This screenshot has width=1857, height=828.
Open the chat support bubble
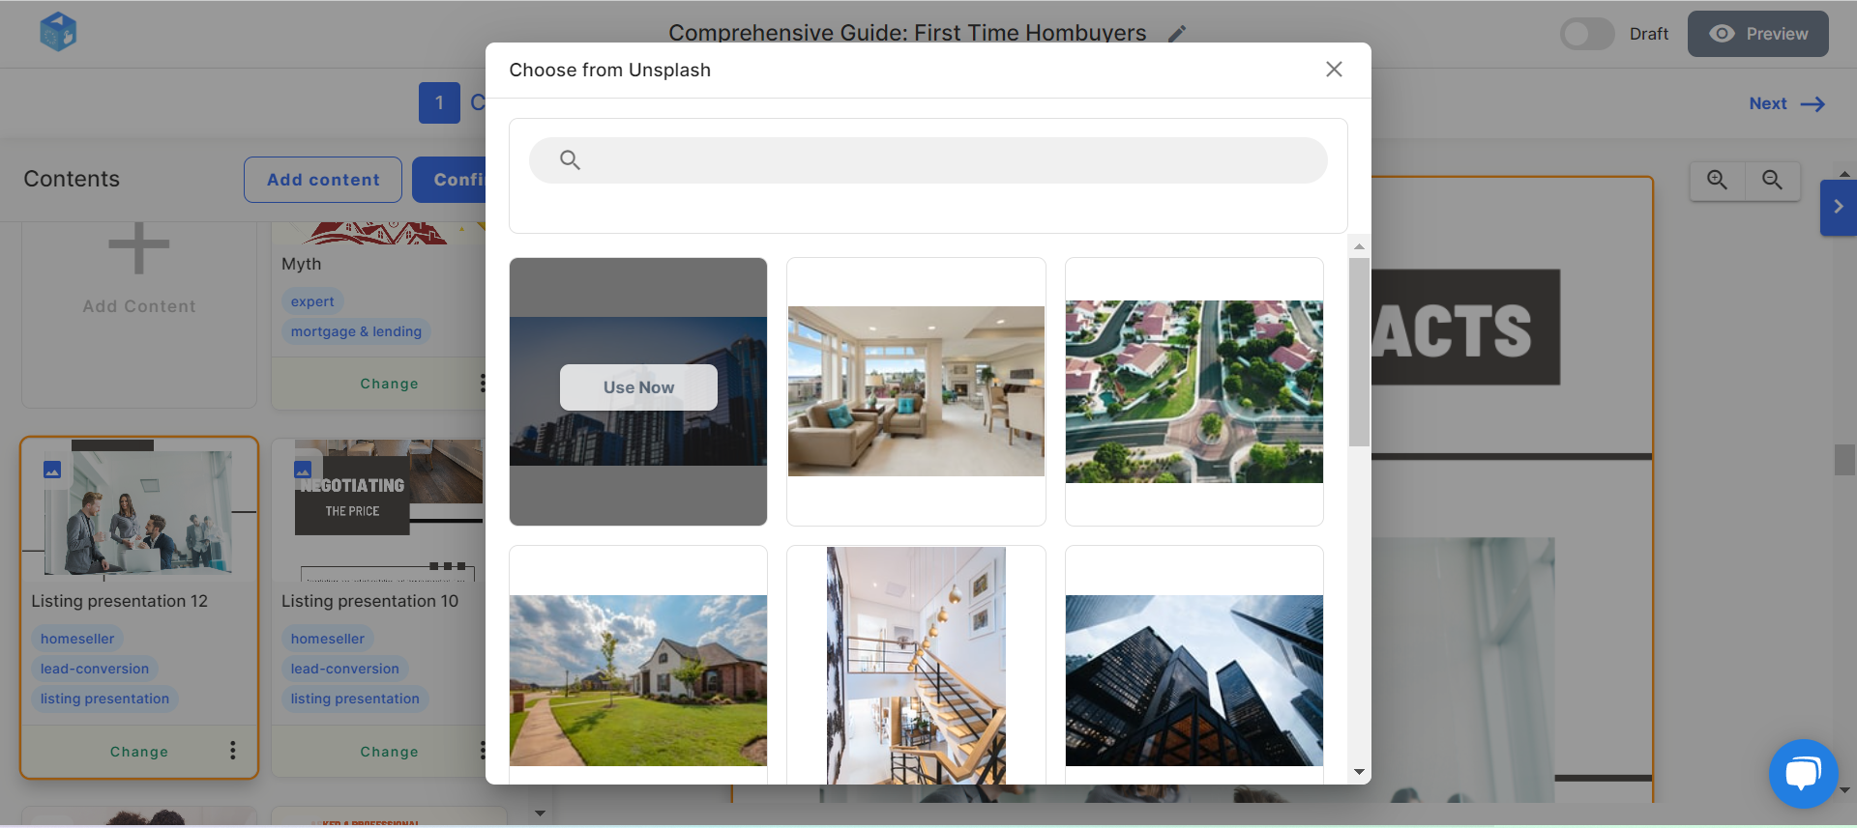coord(1803,774)
